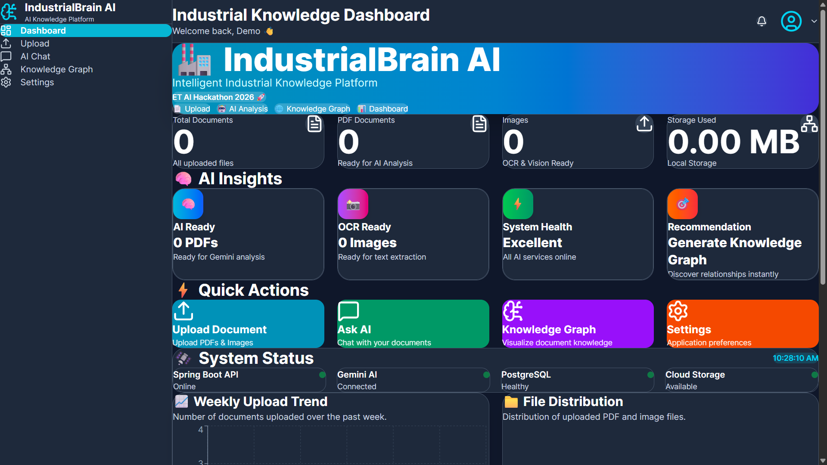The image size is (827, 465).
Task: Expand the user account dropdown chevron
Action: tap(814, 21)
